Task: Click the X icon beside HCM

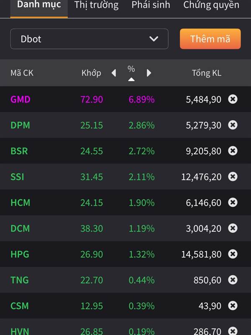Action: 233,202
